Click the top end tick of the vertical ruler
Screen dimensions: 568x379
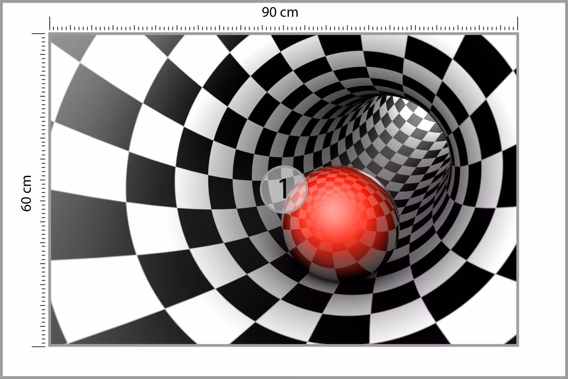click(38, 34)
